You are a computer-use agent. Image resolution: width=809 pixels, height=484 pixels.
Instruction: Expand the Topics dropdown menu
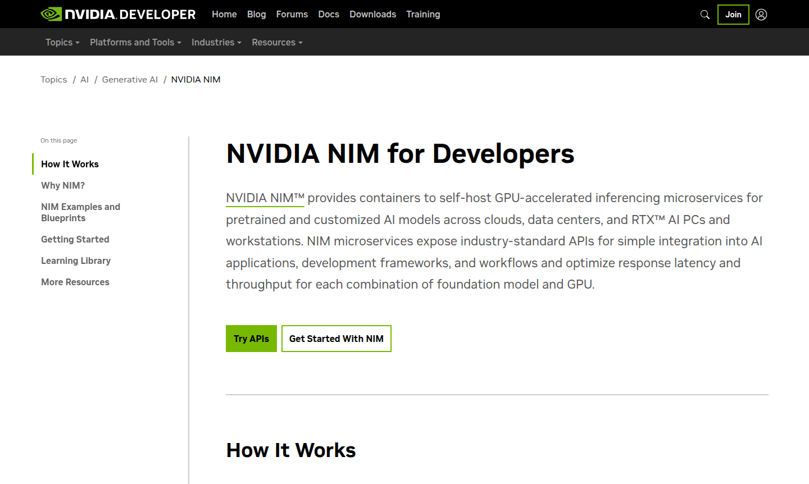click(62, 42)
